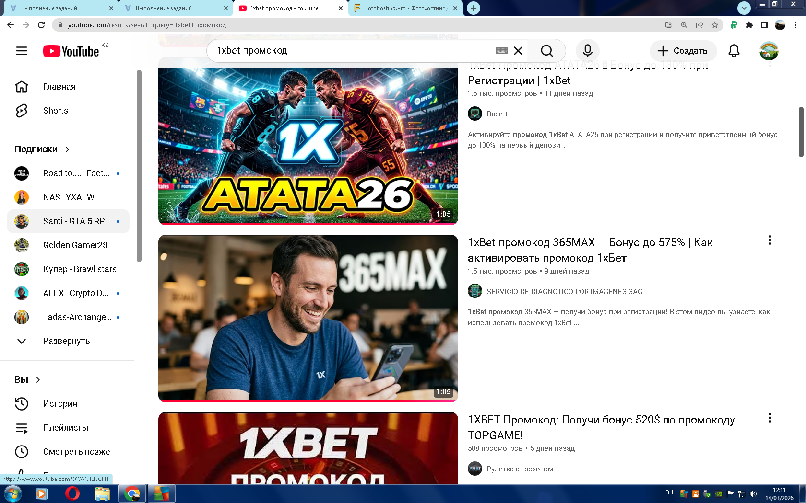The image size is (806, 503).
Task: Open the 1xBet промокод 365MAX video title
Action: [590, 250]
